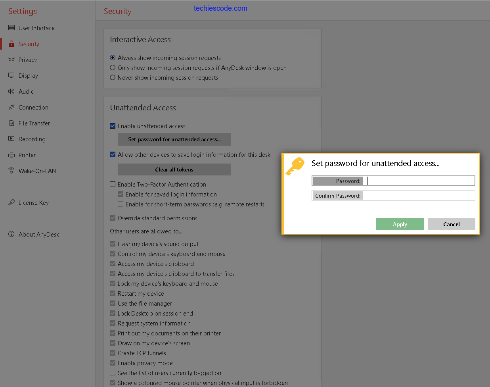The height and width of the screenshot is (387, 490).
Task: Select 'Never show incoming session requests'
Action: click(x=113, y=78)
